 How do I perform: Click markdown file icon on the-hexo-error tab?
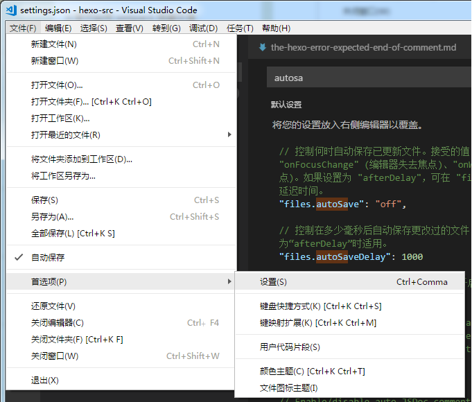(263, 47)
